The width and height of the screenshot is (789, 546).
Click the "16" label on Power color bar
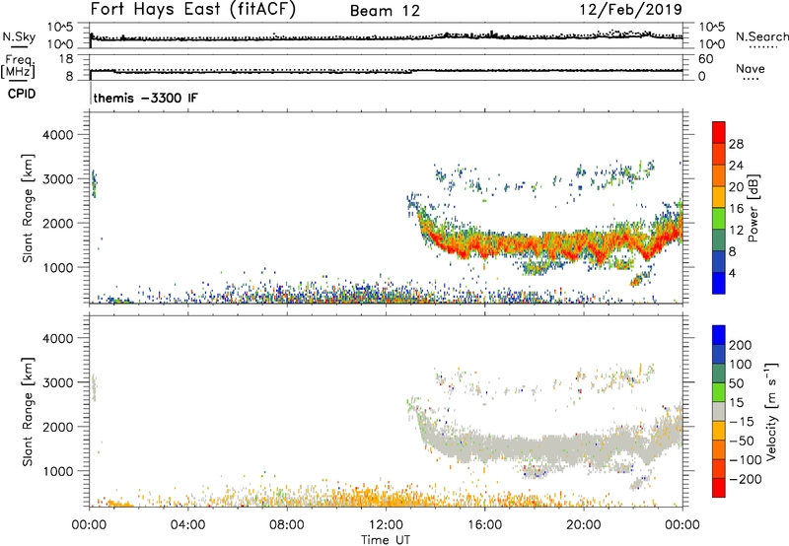[x=736, y=208]
